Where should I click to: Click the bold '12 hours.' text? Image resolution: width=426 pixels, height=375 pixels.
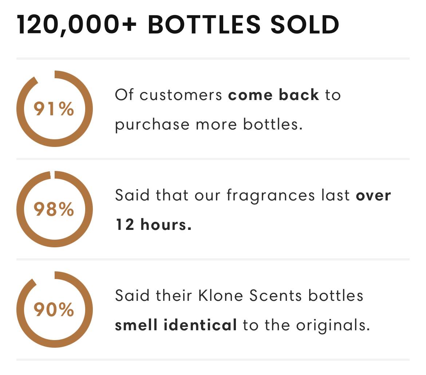pyautogui.click(x=154, y=225)
